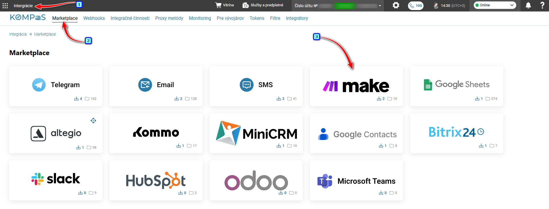The height and width of the screenshot is (209, 549).
Task: Click the slack colorful hash icon
Action: (38, 179)
